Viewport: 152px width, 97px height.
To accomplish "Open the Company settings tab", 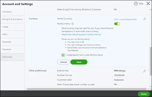I will tap(12, 12).
